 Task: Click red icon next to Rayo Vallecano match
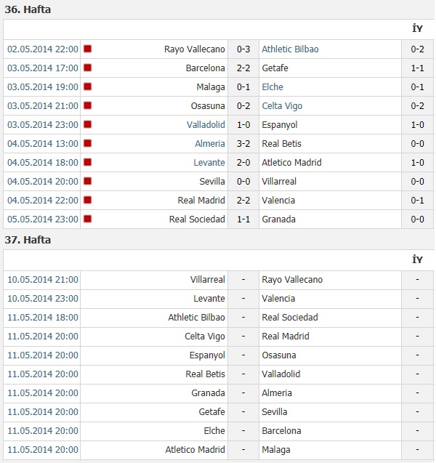click(x=87, y=49)
